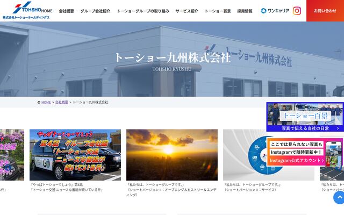Click 写真で伝える当社の日常 banner strip
The height and width of the screenshot is (215, 344).
305,128
